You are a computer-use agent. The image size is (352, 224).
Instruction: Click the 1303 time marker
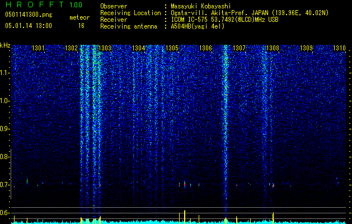(105, 48)
